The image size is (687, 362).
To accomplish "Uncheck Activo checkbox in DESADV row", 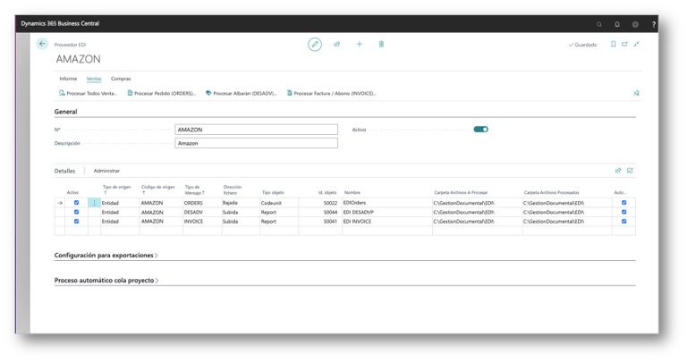I will (76, 212).
